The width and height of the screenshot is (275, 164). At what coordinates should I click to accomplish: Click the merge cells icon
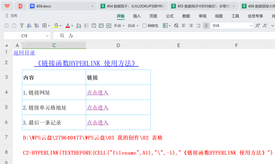101,26
